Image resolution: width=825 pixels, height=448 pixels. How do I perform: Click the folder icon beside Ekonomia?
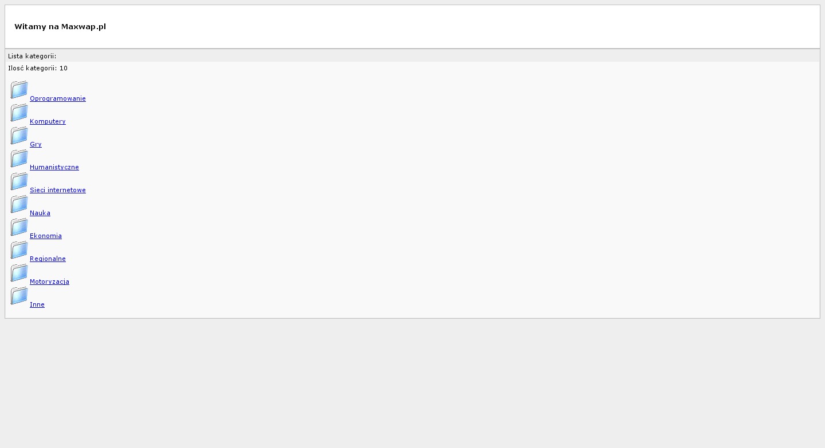pyautogui.click(x=19, y=227)
